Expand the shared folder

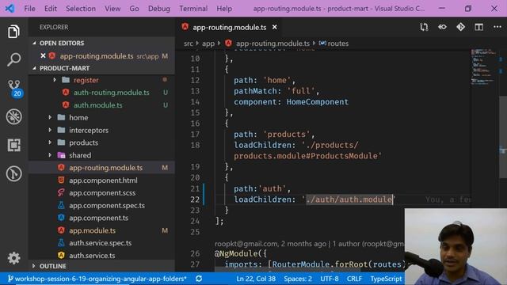(x=50, y=155)
